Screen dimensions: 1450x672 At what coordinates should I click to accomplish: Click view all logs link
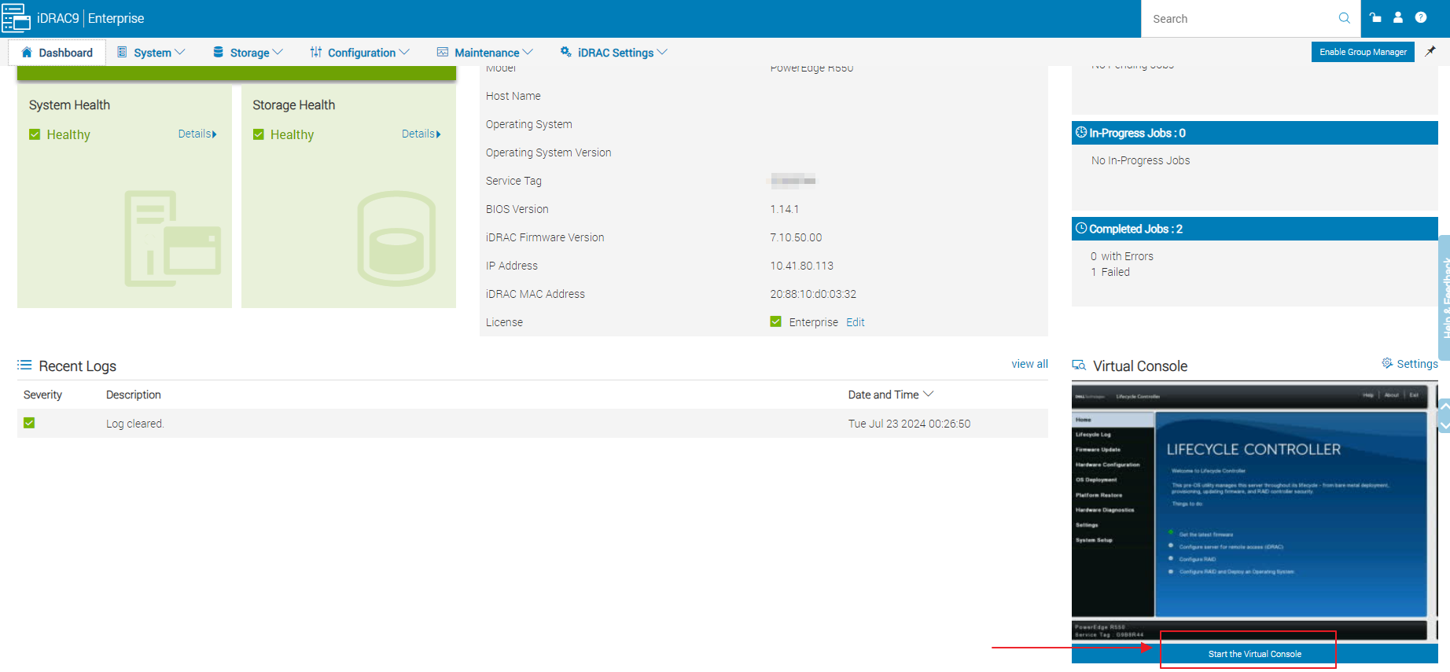[1029, 364]
